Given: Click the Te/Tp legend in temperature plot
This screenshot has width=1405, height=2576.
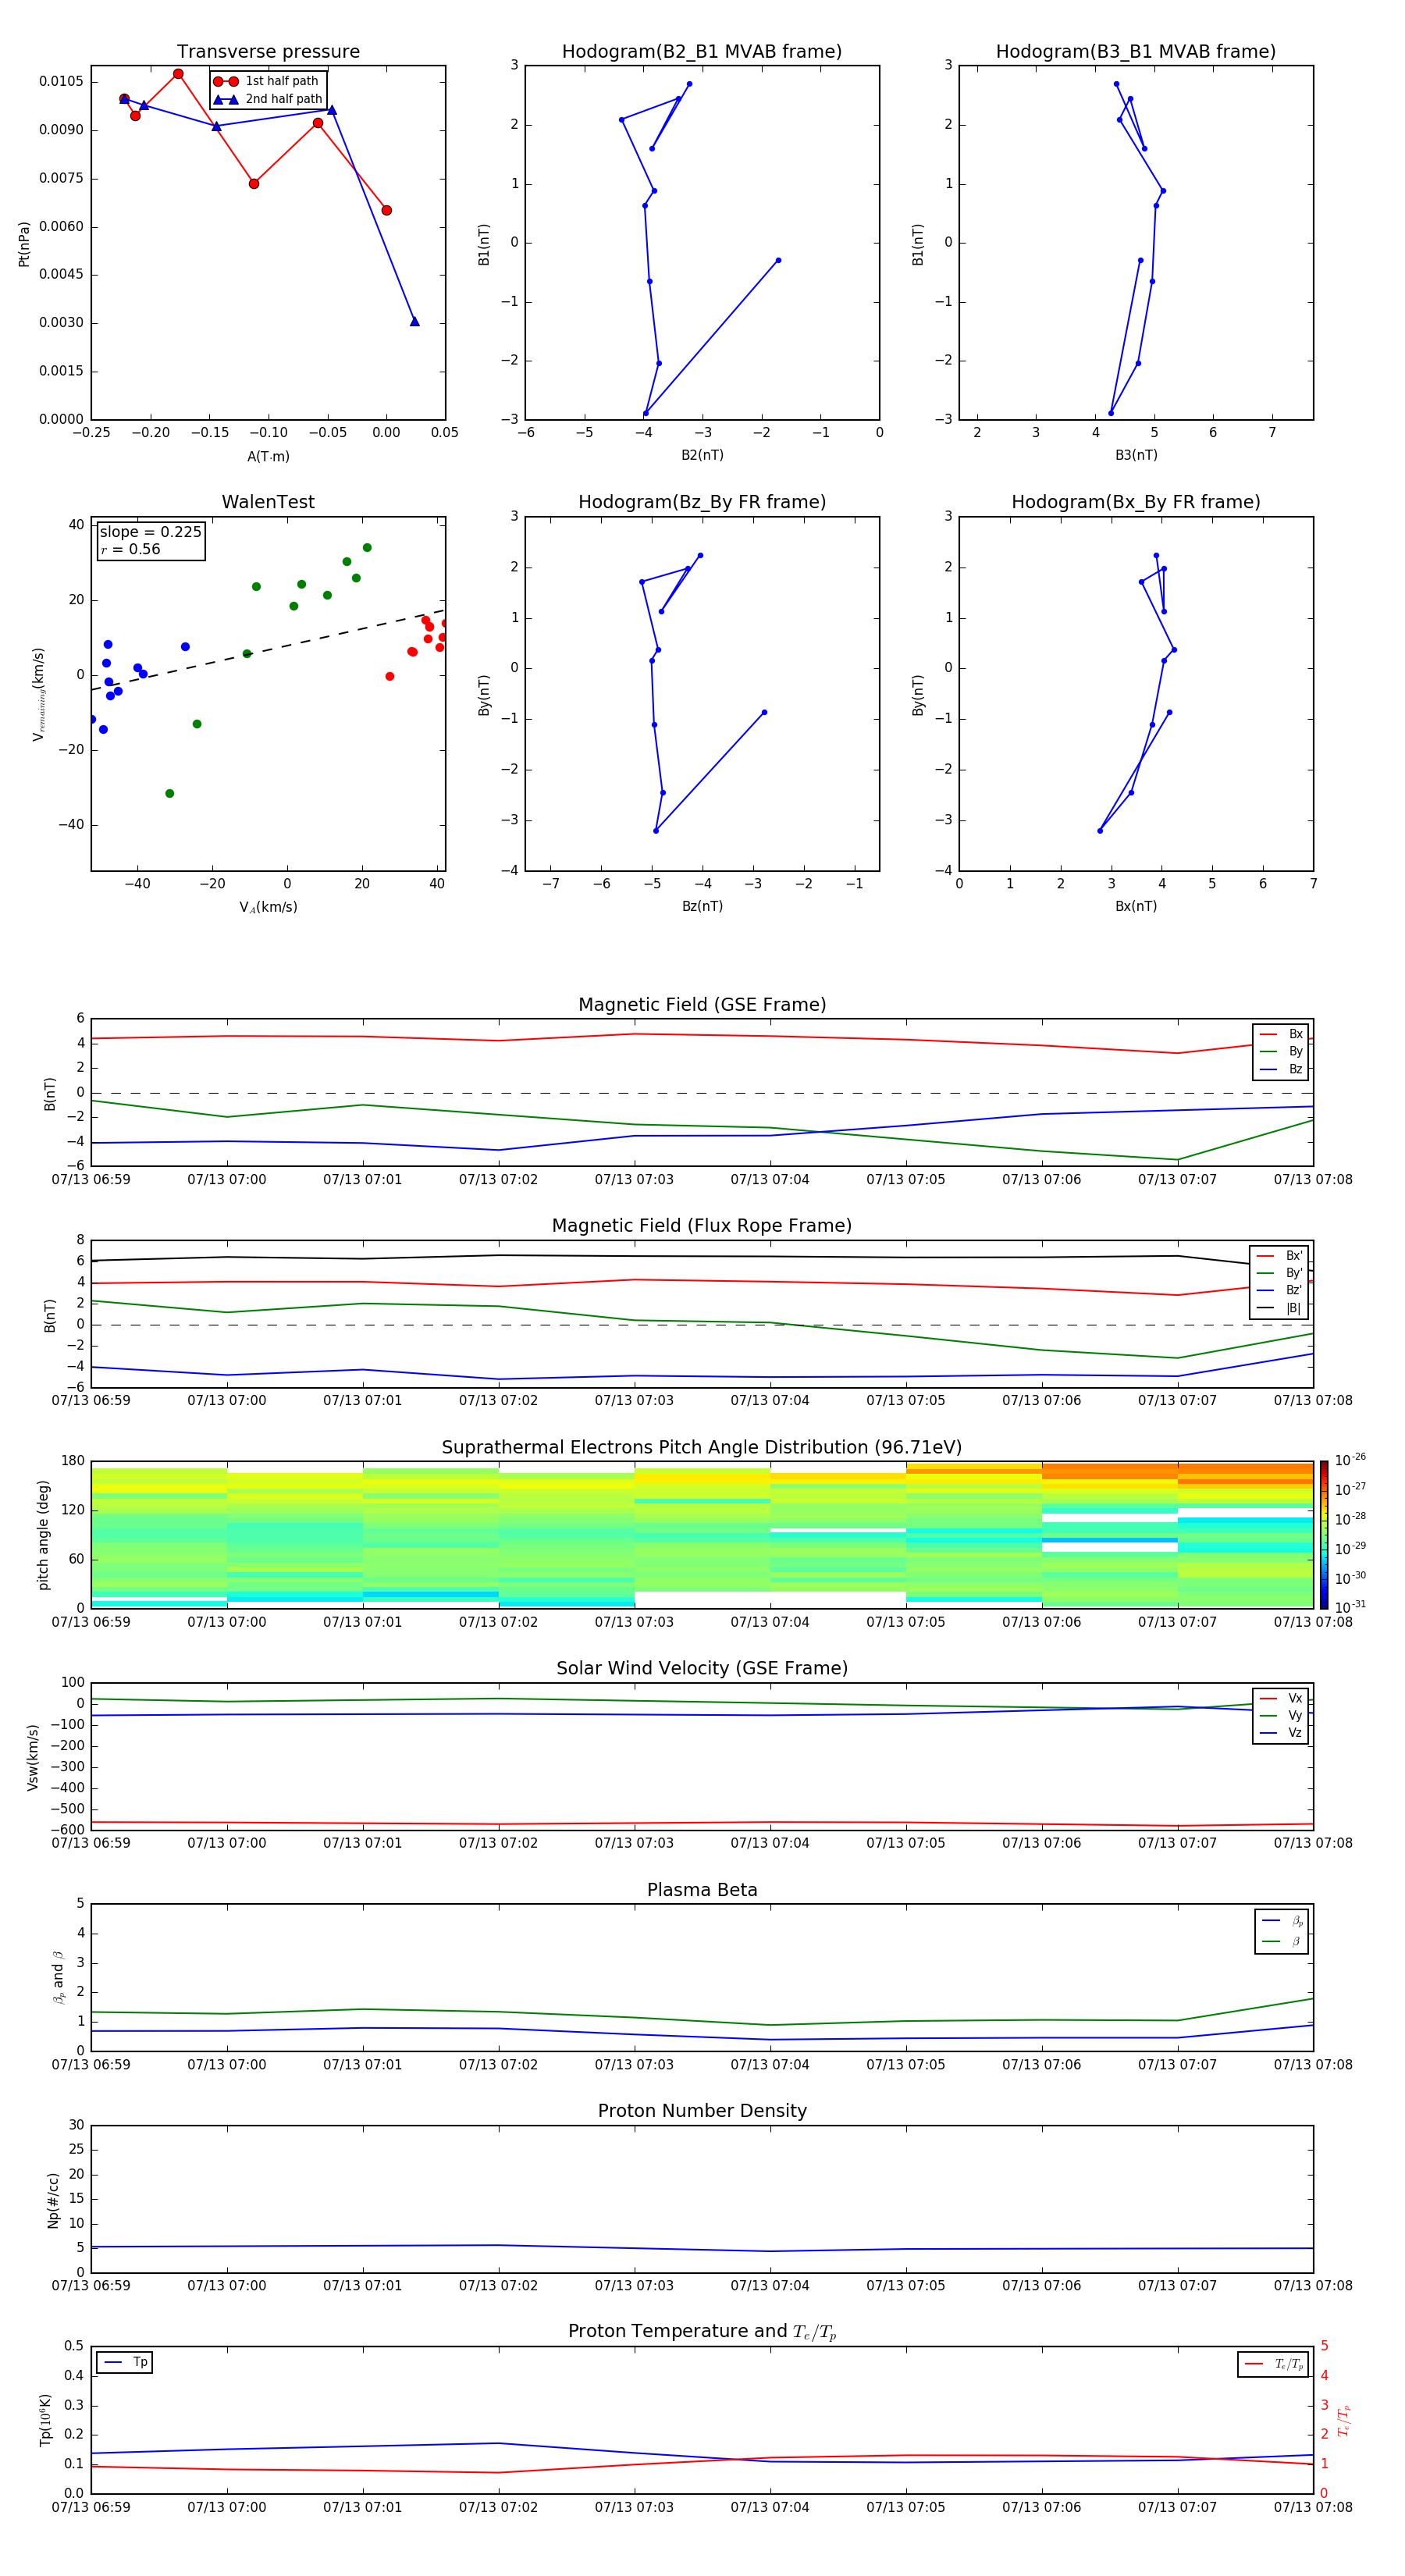Looking at the screenshot, I should [1273, 2365].
